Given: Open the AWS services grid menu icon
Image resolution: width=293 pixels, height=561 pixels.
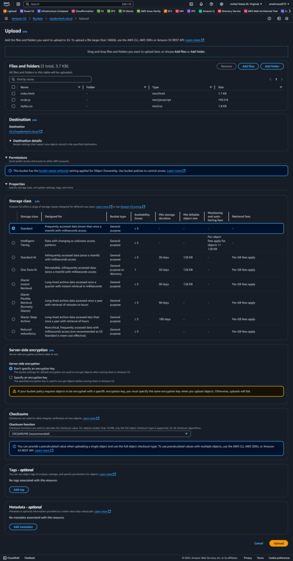Looking at the screenshot, I should [x=18, y=4].
